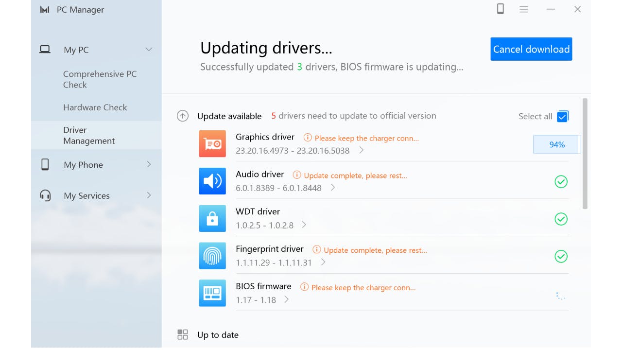This screenshot has height=350, width=622.
Task: Open the phone connection icon in title bar
Action: [x=500, y=9]
